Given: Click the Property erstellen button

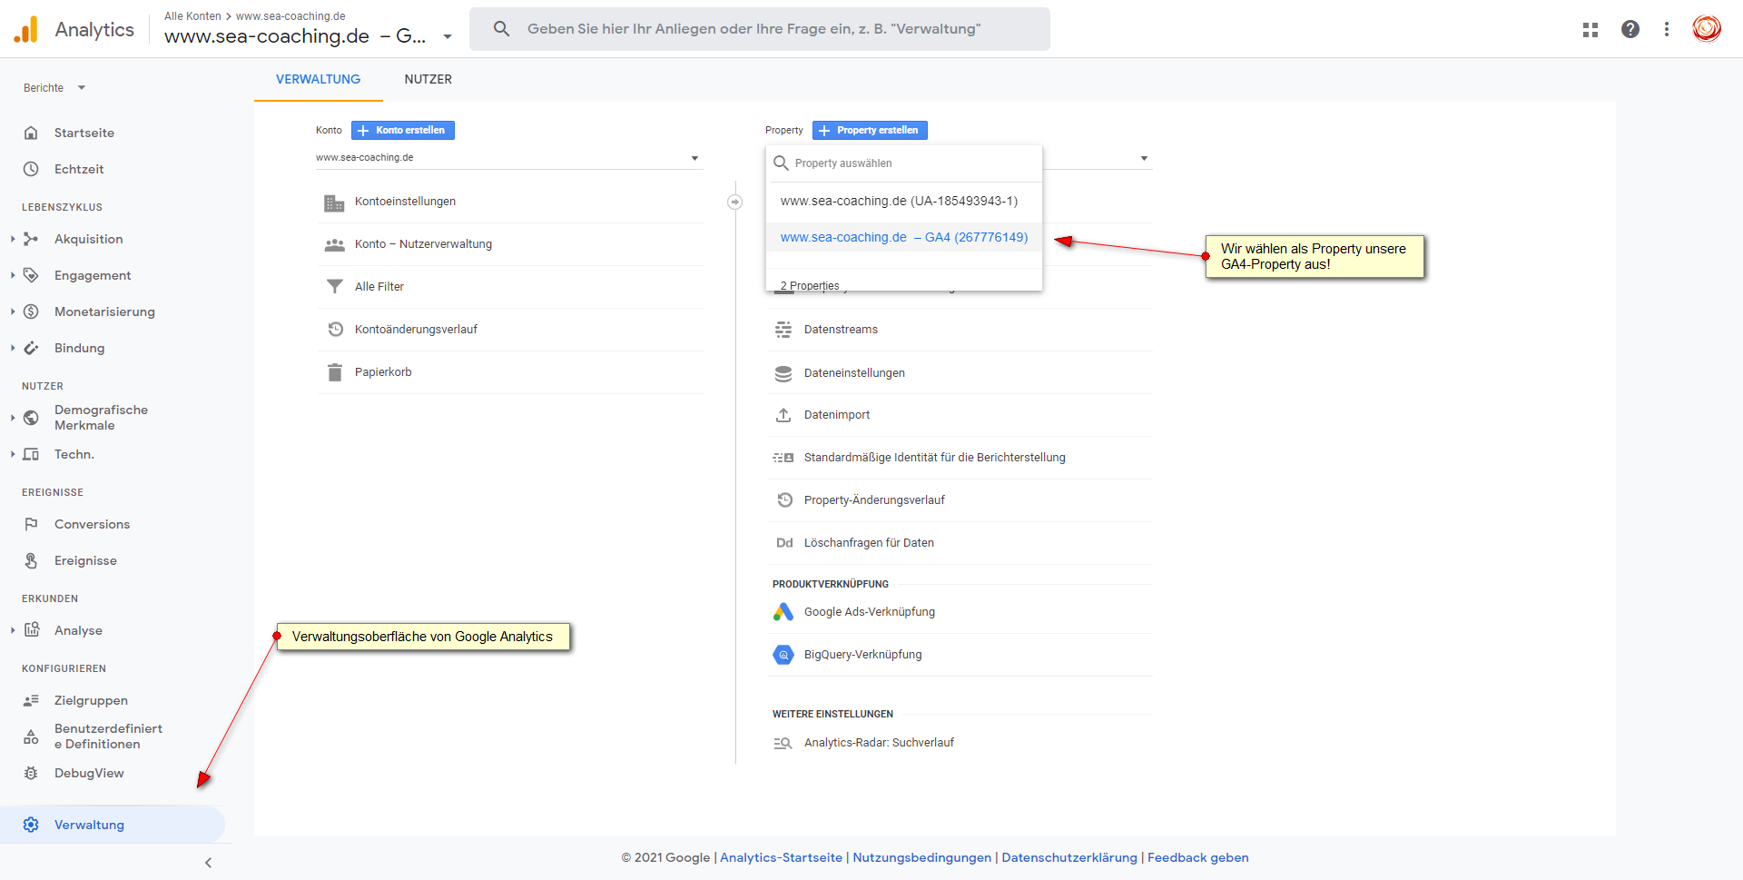Looking at the screenshot, I should (869, 131).
